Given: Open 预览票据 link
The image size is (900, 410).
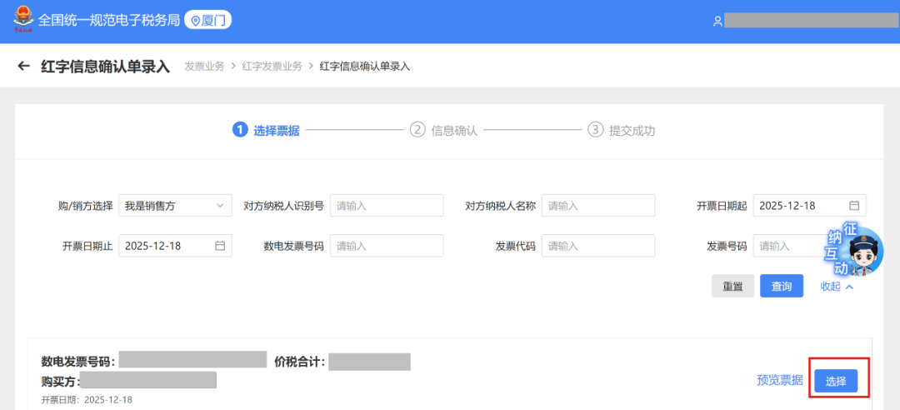Looking at the screenshot, I should (779, 381).
